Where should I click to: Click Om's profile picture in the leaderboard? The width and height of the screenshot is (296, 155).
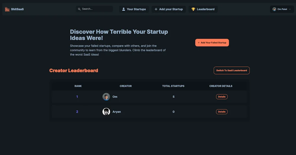pos(106,97)
